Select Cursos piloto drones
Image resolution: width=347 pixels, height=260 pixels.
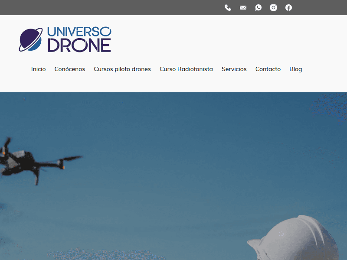[122, 69]
